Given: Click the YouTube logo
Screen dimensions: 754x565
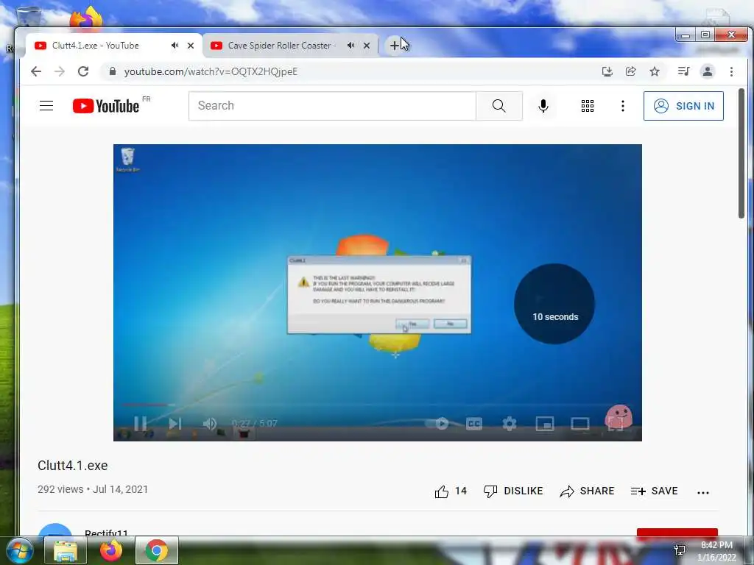Looking at the screenshot, I should pos(106,106).
